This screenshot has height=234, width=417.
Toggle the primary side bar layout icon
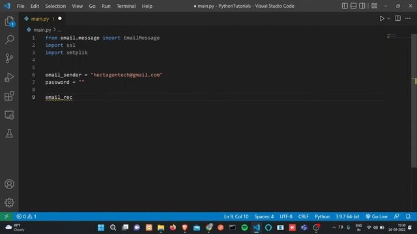pyautogui.click(x=345, y=6)
